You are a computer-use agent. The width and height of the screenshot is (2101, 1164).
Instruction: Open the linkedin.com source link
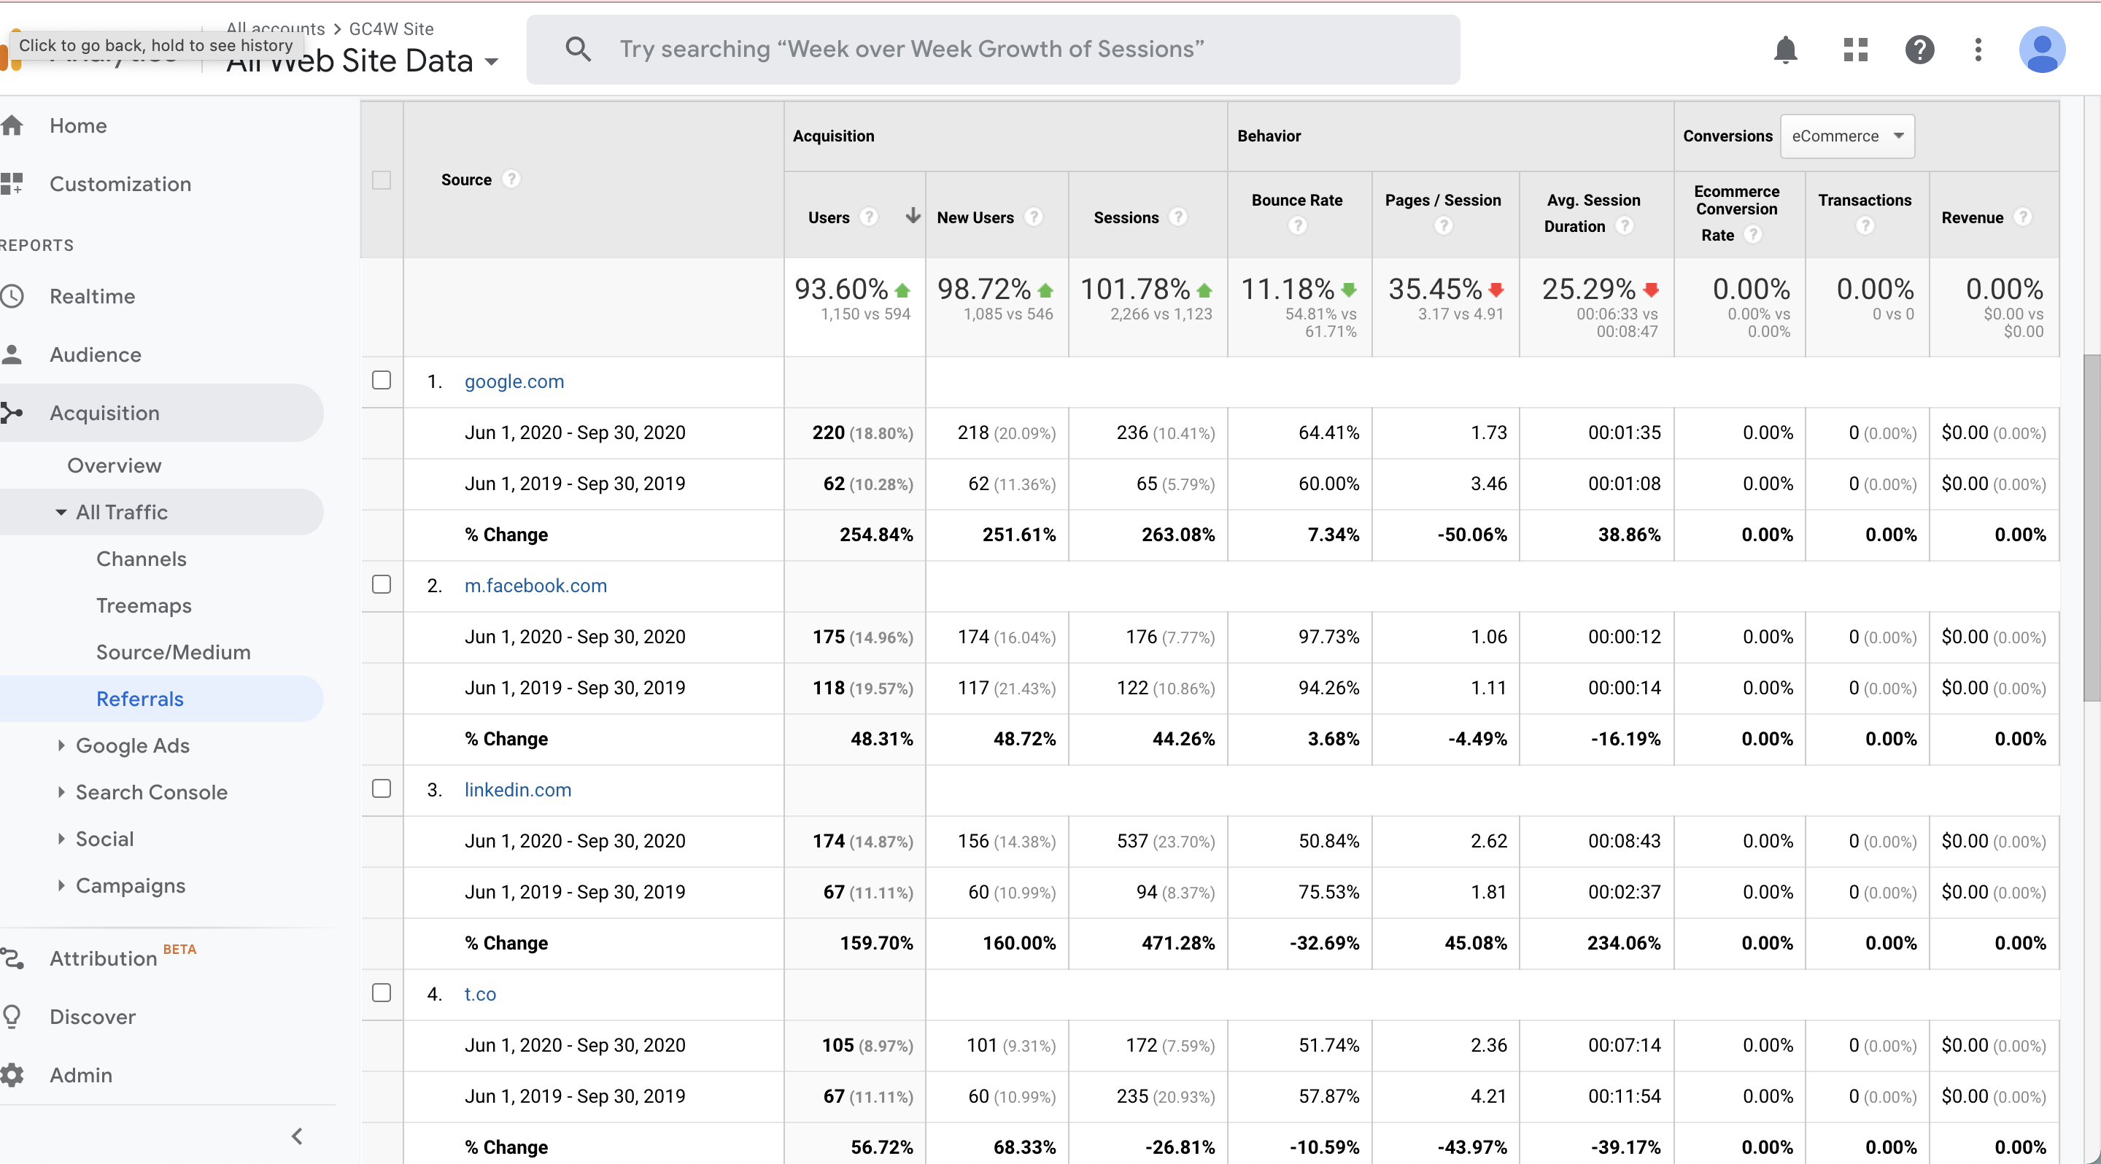(x=518, y=789)
